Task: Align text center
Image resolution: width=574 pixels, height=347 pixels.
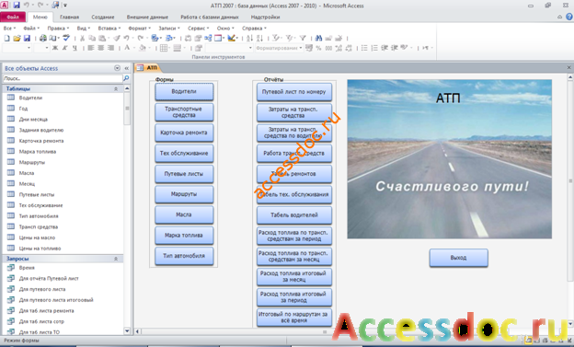Action: click(100, 48)
